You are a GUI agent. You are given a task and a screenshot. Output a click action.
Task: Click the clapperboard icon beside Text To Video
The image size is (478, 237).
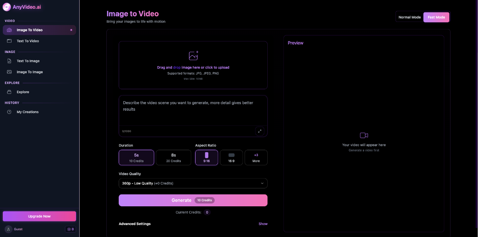tap(9, 41)
